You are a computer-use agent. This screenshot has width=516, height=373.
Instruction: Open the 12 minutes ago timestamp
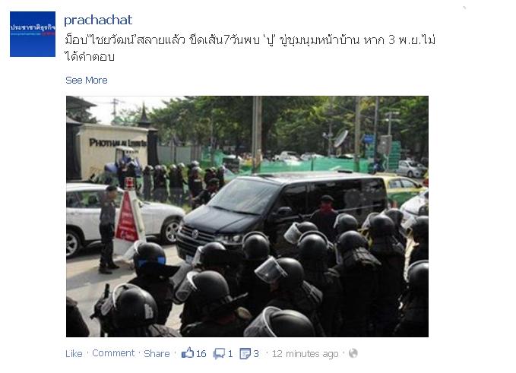click(x=305, y=353)
